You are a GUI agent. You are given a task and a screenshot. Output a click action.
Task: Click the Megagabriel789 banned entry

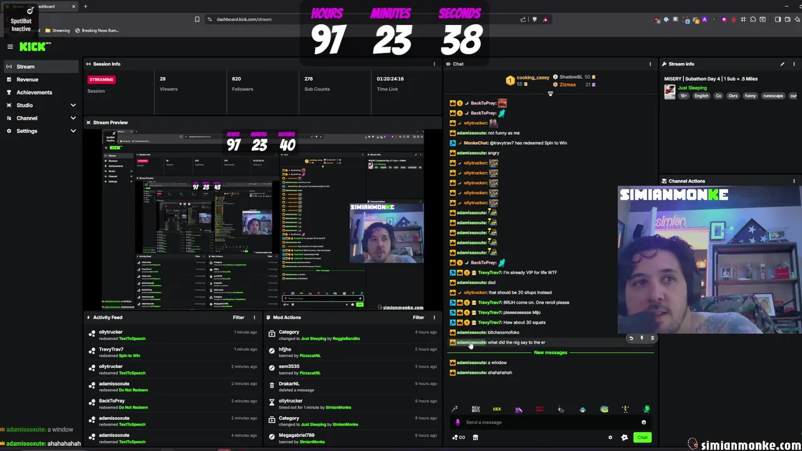[352, 438]
